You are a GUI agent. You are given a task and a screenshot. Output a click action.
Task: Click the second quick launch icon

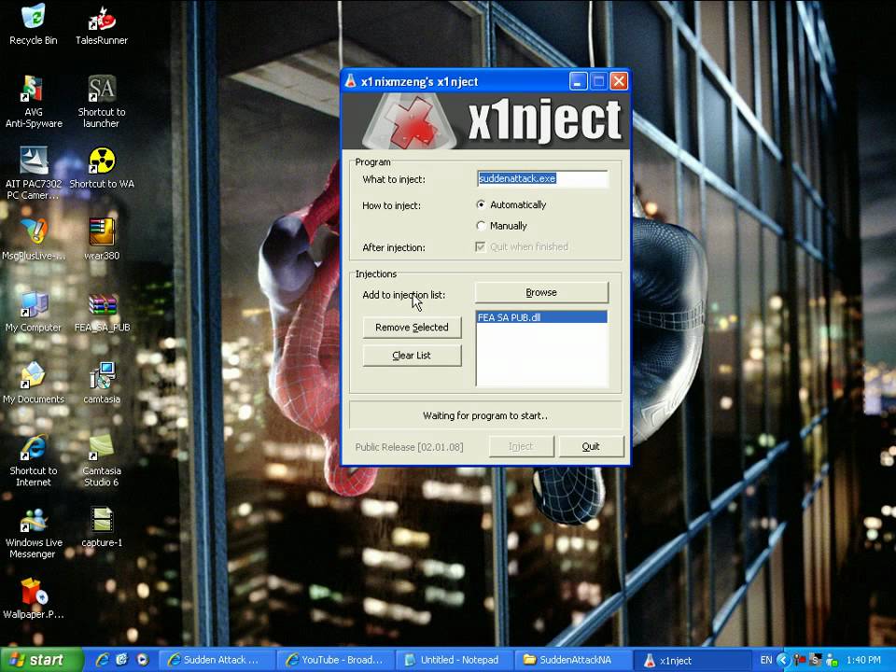(121, 660)
